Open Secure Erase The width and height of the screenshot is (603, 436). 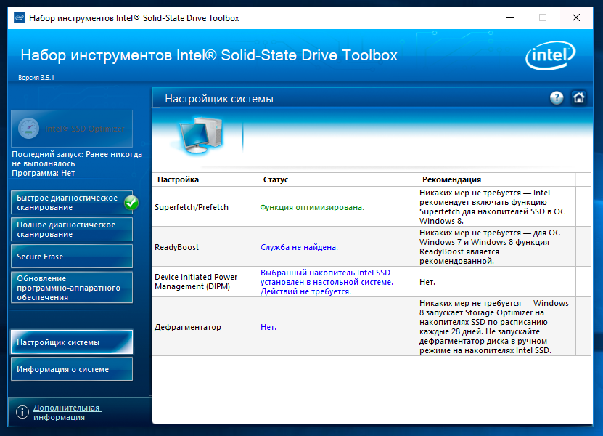(72, 257)
